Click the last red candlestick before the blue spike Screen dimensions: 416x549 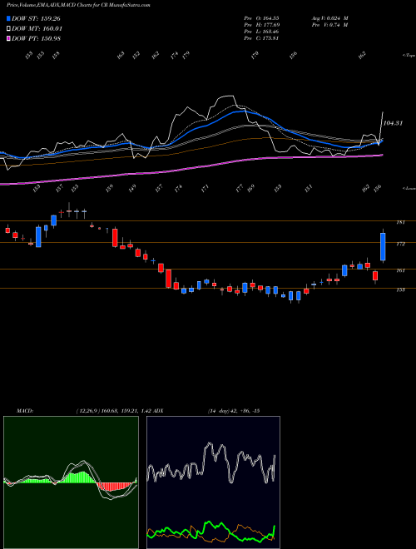click(375, 275)
